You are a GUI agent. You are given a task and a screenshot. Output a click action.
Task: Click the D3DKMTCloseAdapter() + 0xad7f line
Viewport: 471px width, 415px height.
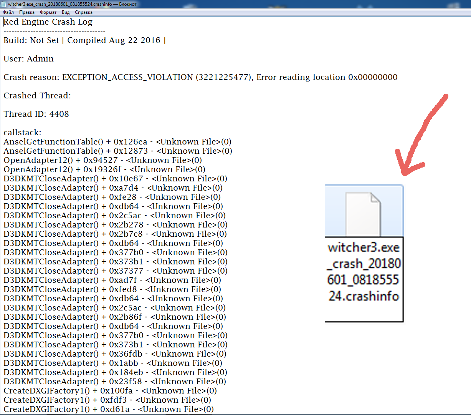coord(112,280)
